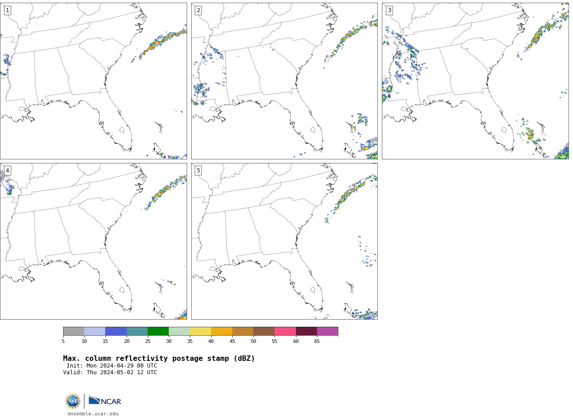Click the yellow 35-40 dBZ swatch
This screenshot has width=573, height=419.
click(x=201, y=331)
